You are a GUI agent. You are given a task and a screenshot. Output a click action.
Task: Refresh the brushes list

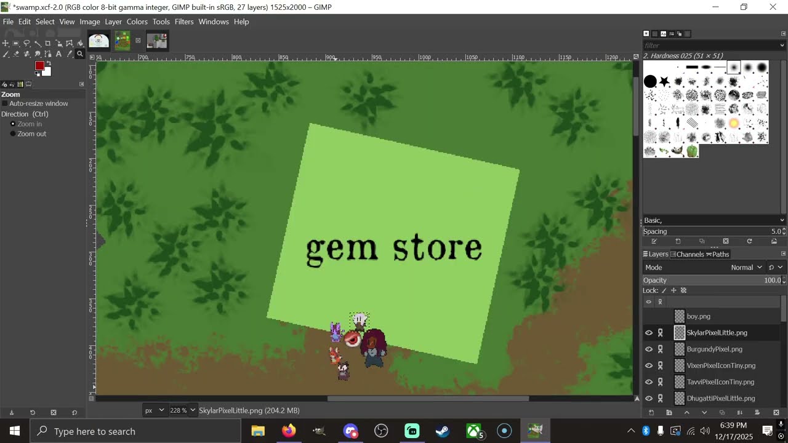click(749, 241)
